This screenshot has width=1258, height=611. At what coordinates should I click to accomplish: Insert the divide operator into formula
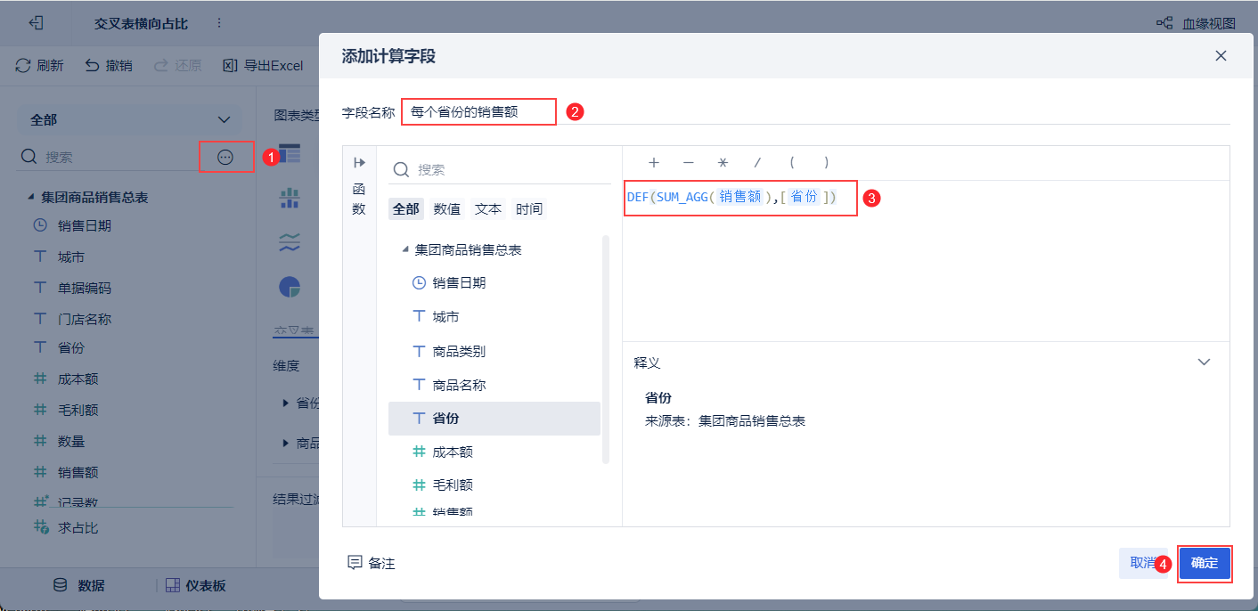(757, 162)
